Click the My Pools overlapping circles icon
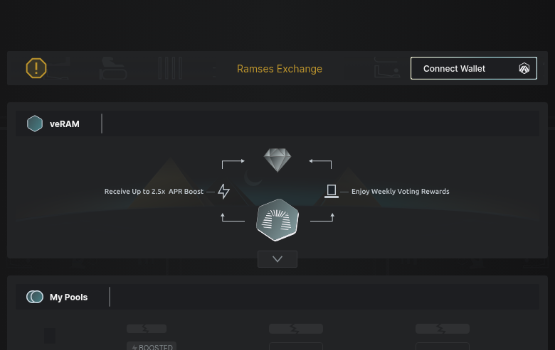This screenshot has width=555, height=350. [35, 297]
